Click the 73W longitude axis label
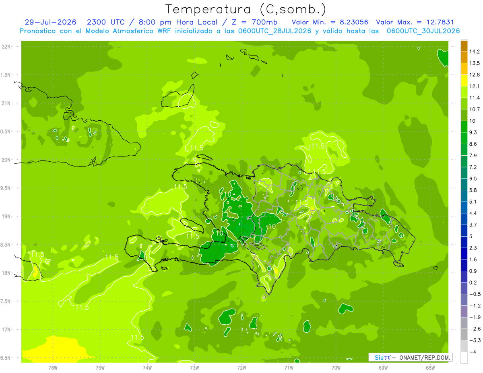This screenshot has width=483, height=373. point(194,367)
